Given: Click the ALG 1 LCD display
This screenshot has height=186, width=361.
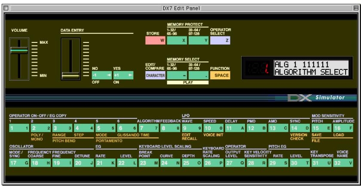Looking at the screenshot, I should click(x=311, y=68).
